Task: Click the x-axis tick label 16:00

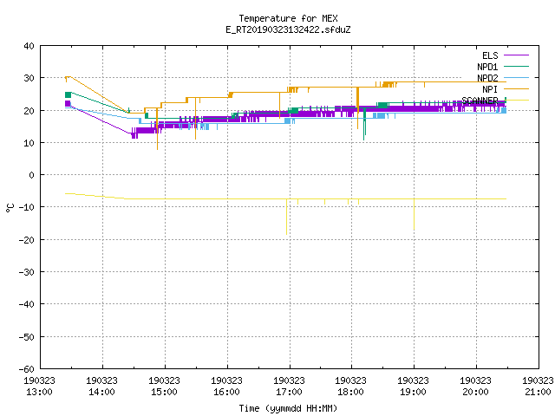Action: pyautogui.click(x=226, y=392)
